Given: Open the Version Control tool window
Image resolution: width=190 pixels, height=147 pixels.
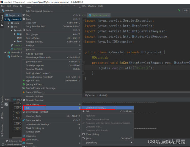Looking at the screenshot, I should [14, 141].
